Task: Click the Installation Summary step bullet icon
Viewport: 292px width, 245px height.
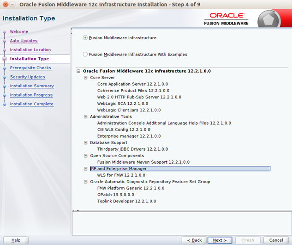Action: (x=5, y=86)
